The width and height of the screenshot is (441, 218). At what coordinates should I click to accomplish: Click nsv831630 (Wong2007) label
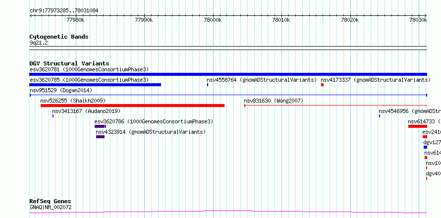274,101
